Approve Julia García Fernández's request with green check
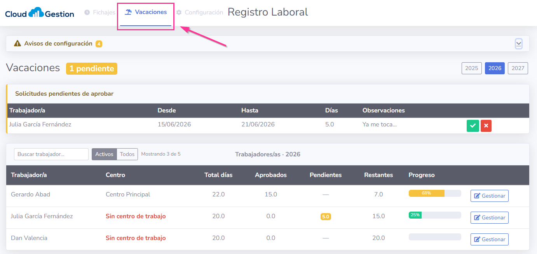This screenshot has height=254, width=537. (473, 126)
